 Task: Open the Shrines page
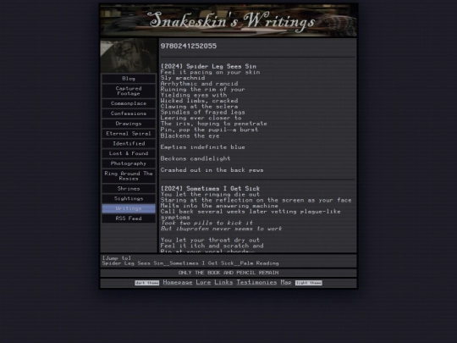tap(129, 189)
